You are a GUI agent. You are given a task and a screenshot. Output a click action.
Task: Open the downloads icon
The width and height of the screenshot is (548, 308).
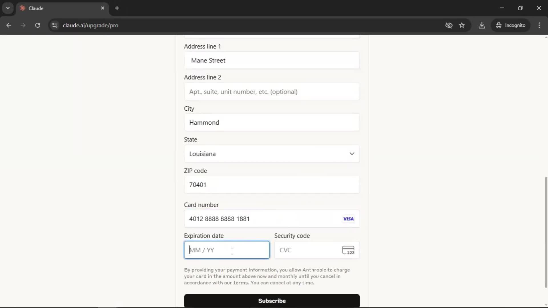[x=482, y=25]
